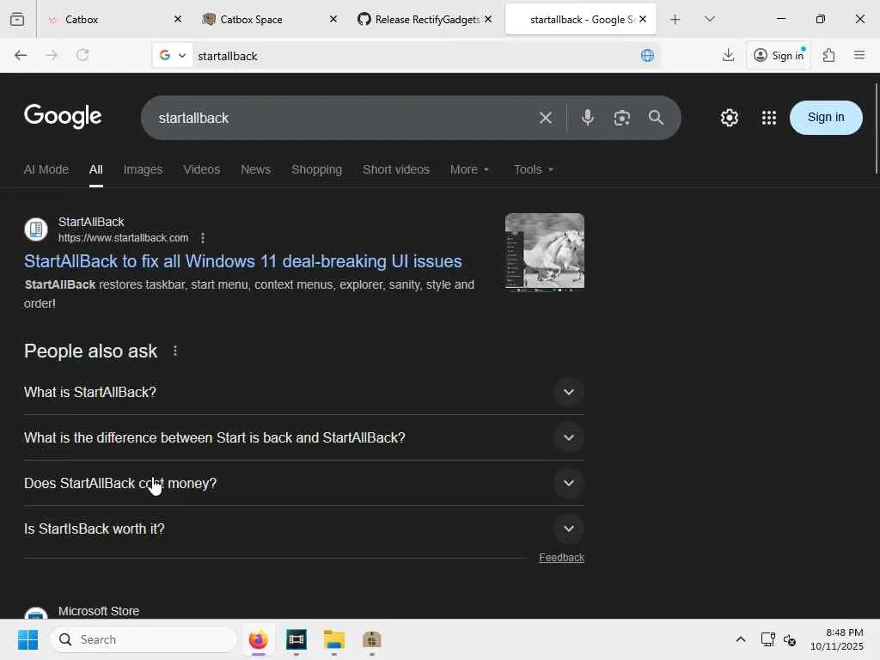Open the muted volume tray icon
The height and width of the screenshot is (660, 880).
pyautogui.click(x=790, y=639)
